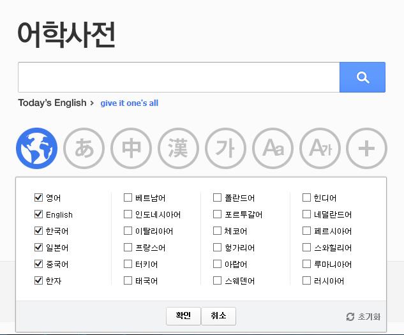Check the 페르시아어 checkbox
404x335 pixels.
pos(306,230)
